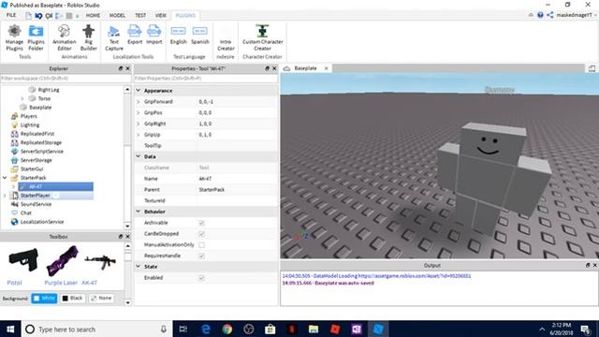This screenshot has height=337, width=599.
Task: Click the Filter workspace search field
Action: 66,79
